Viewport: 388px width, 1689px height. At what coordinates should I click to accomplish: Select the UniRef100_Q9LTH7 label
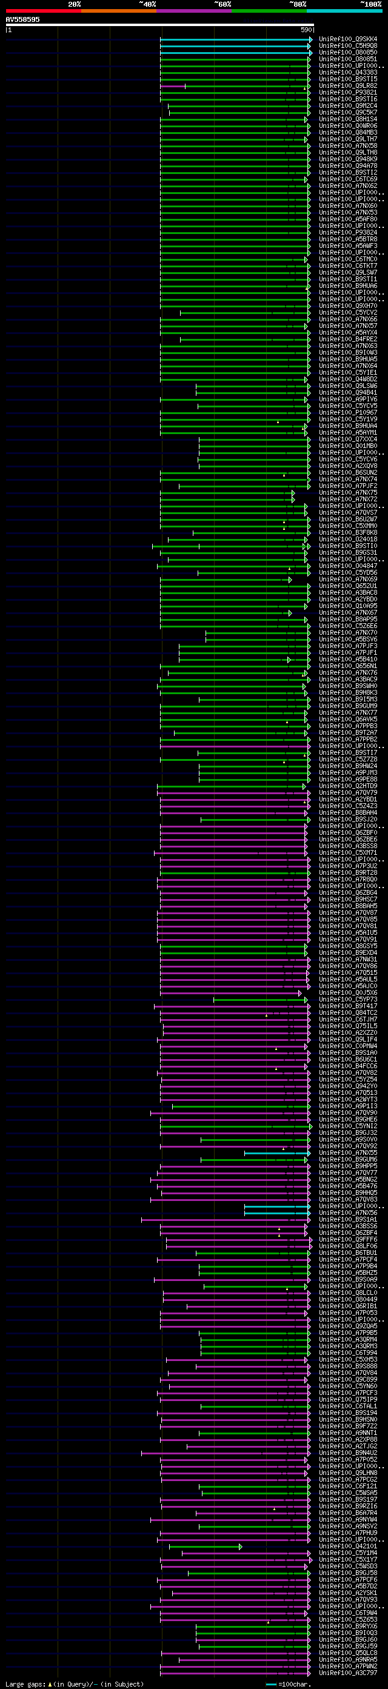pyautogui.click(x=348, y=139)
